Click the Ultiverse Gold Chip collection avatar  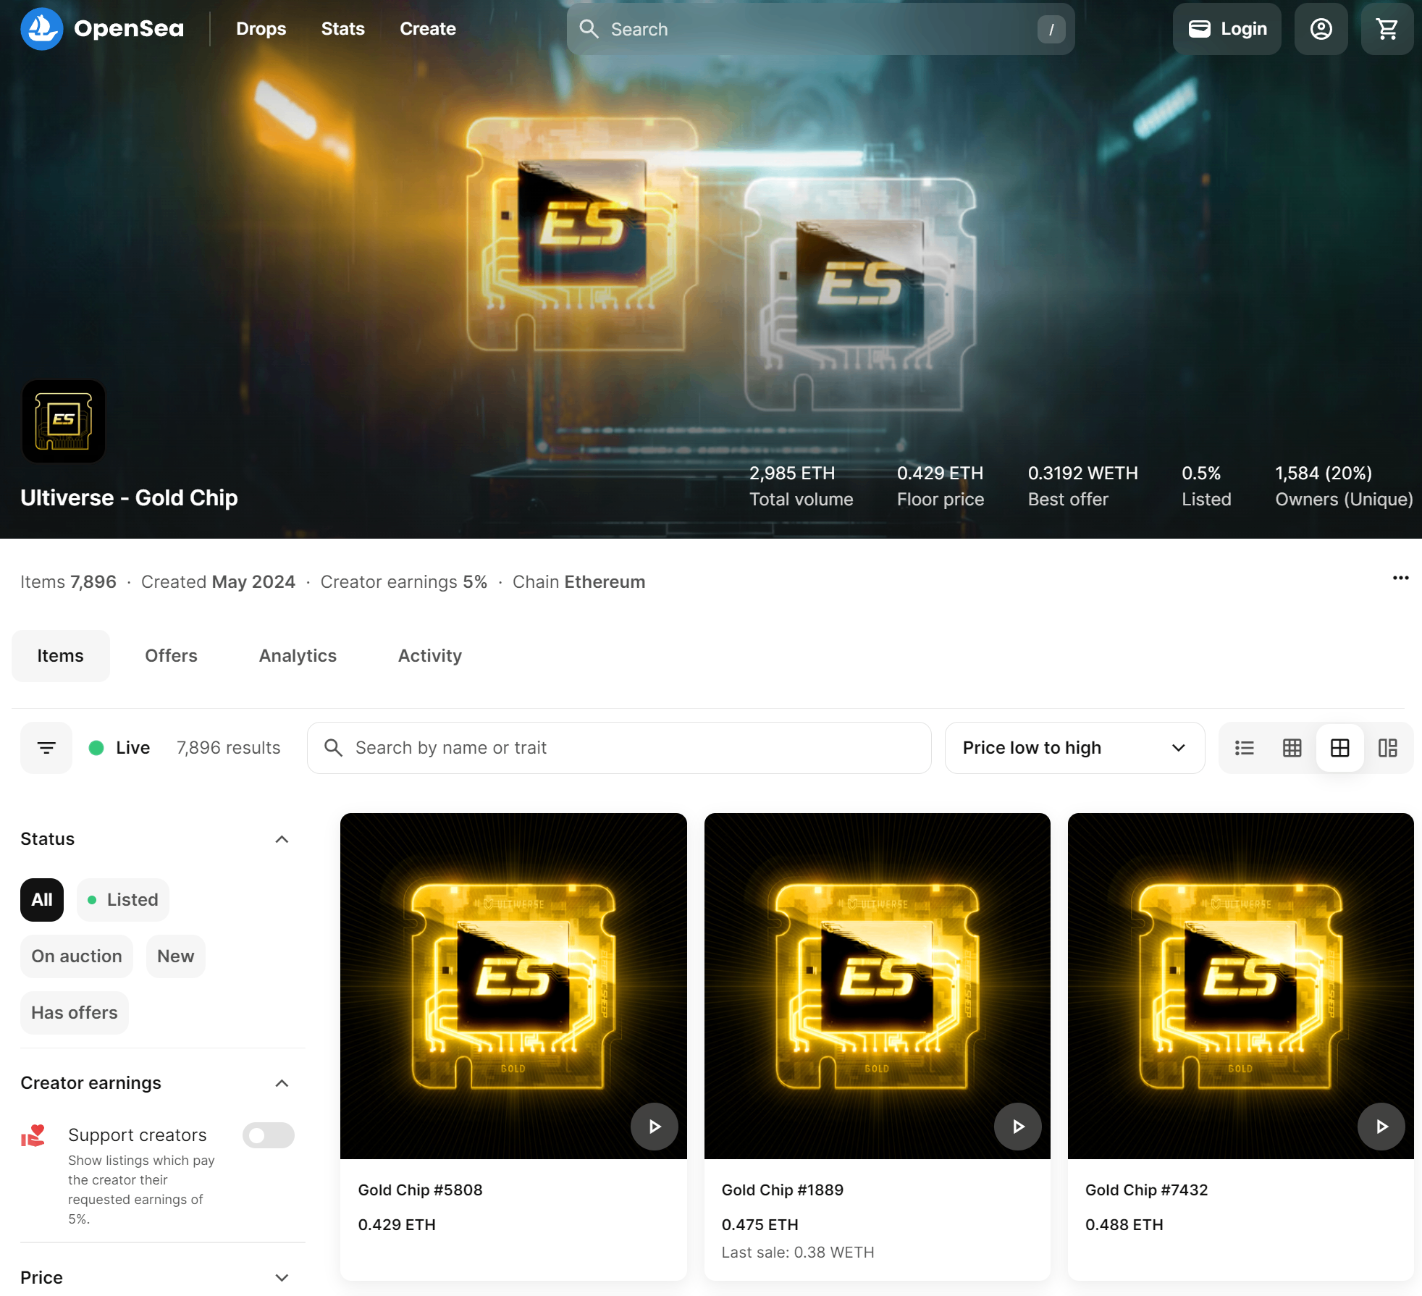64,421
